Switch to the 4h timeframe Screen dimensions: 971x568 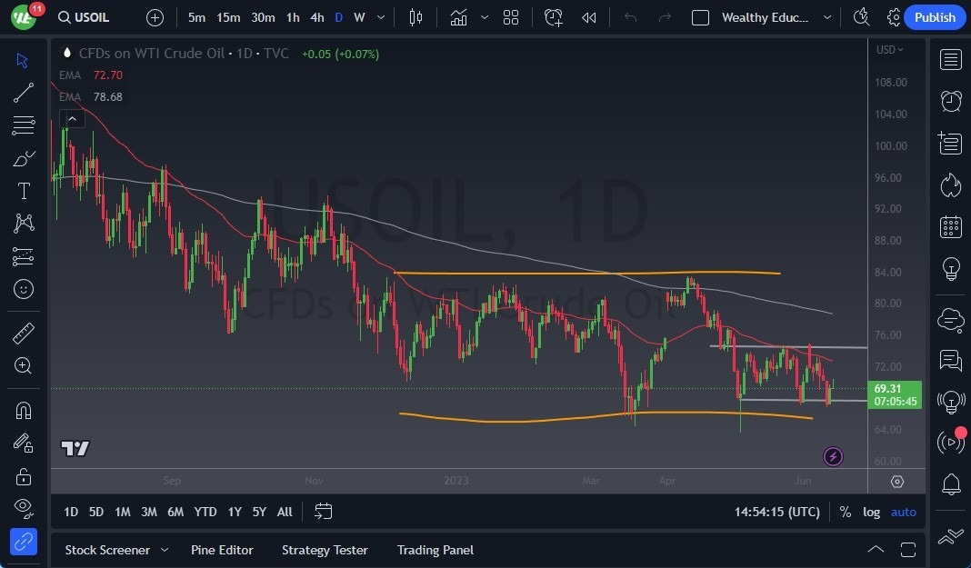pyautogui.click(x=317, y=17)
